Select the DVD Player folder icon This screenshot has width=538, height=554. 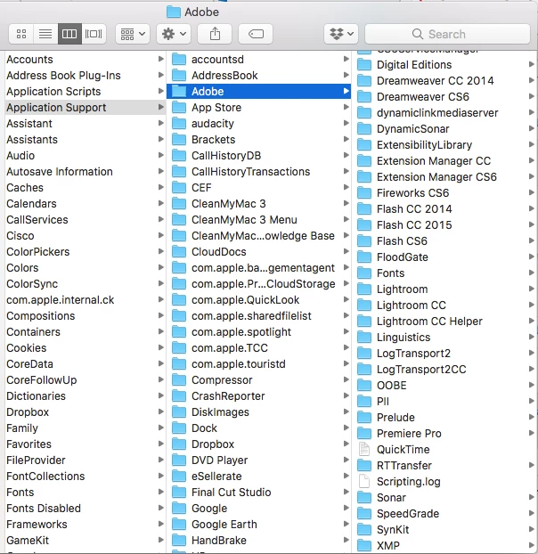coord(179,460)
